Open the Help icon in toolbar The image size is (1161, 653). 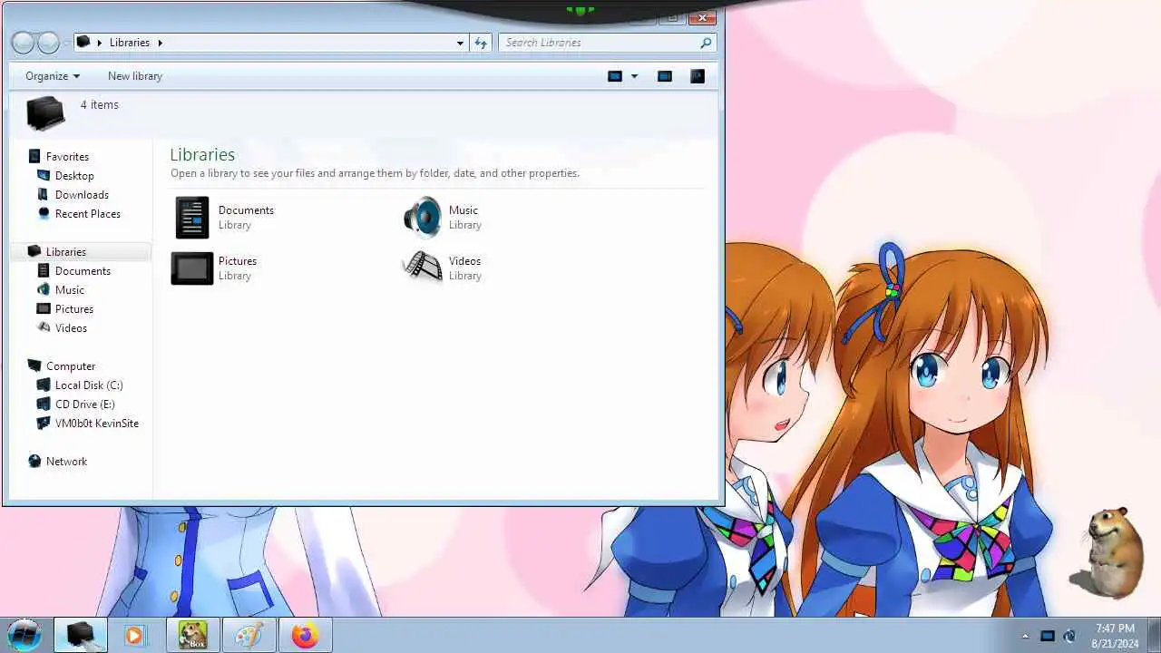tap(698, 76)
